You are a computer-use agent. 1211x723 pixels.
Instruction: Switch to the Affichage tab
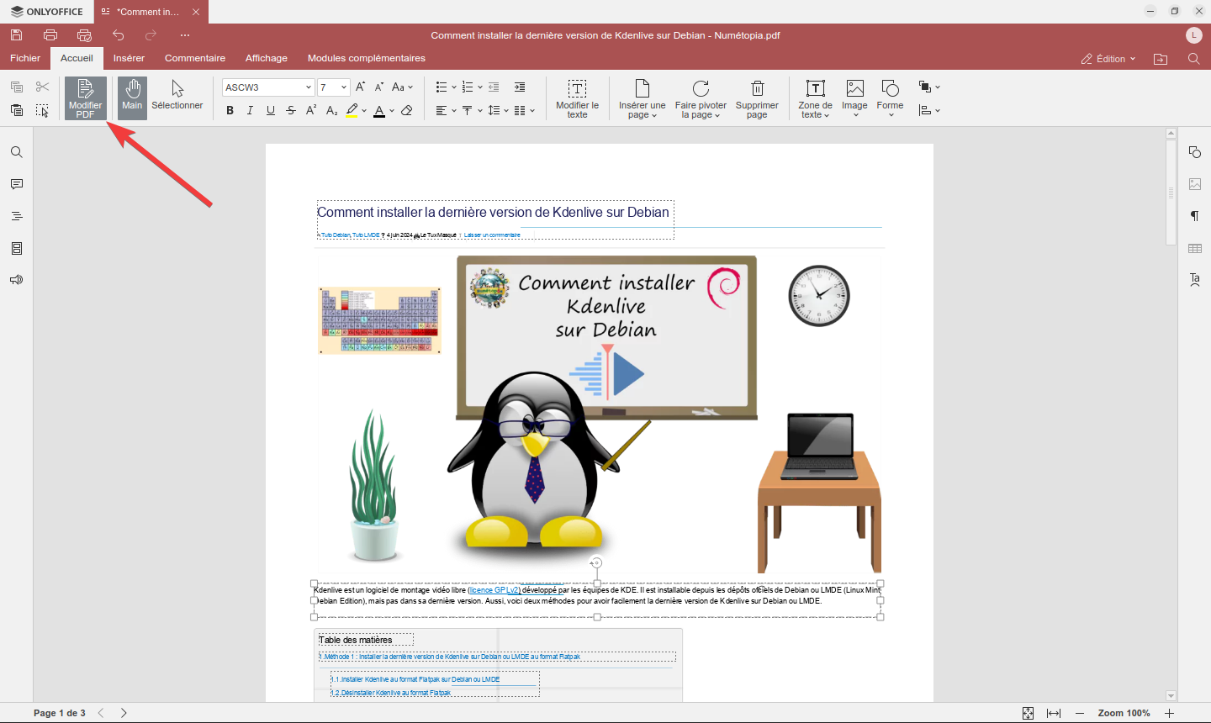[267, 58]
